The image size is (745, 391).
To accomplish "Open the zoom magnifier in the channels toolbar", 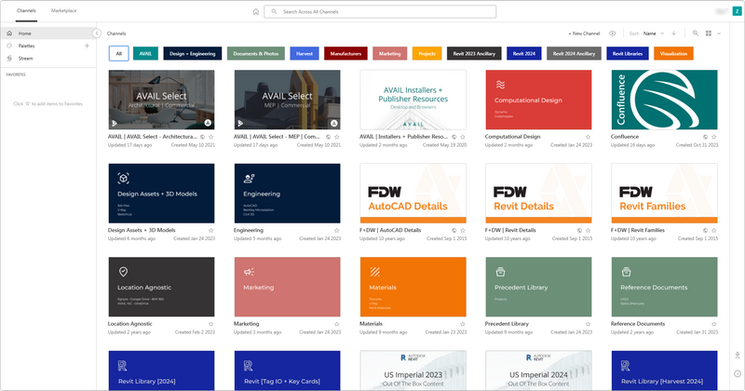I will [695, 34].
